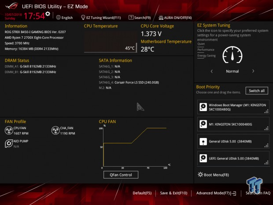This screenshot has width=273, height=205.
Task: Click Memory: 16384 MB (DDR4 2133MHz) text
Action: point(32,48)
